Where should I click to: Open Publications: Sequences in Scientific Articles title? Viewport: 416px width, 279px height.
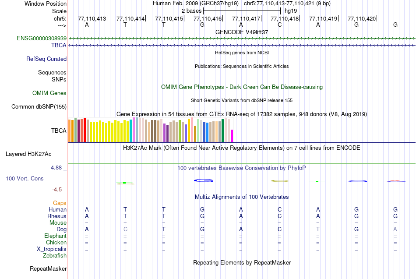coord(242,66)
